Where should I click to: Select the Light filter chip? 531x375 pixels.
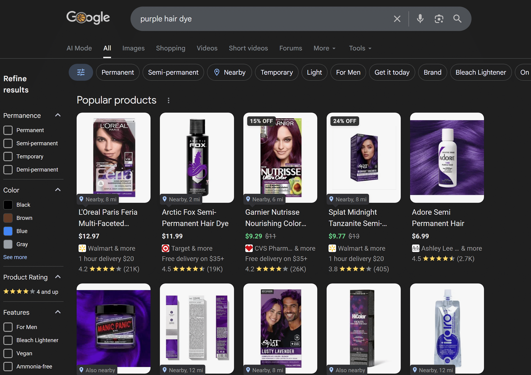click(x=315, y=72)
